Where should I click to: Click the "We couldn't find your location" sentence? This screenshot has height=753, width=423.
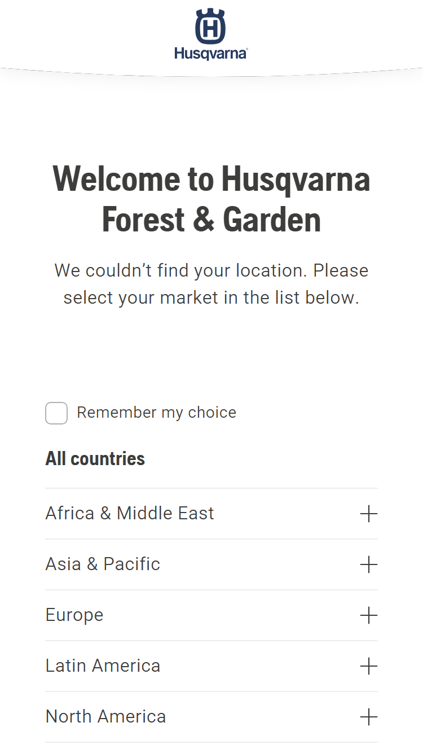click(180, 270)
